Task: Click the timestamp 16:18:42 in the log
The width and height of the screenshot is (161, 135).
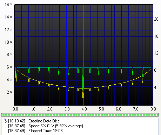Action: point(17,121)
